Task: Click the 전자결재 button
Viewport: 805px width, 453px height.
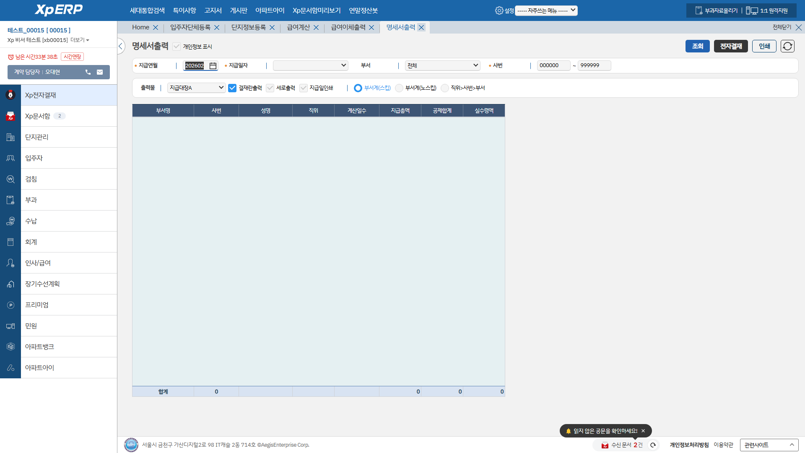Action: pyautogui.click(x=730, y=46)
